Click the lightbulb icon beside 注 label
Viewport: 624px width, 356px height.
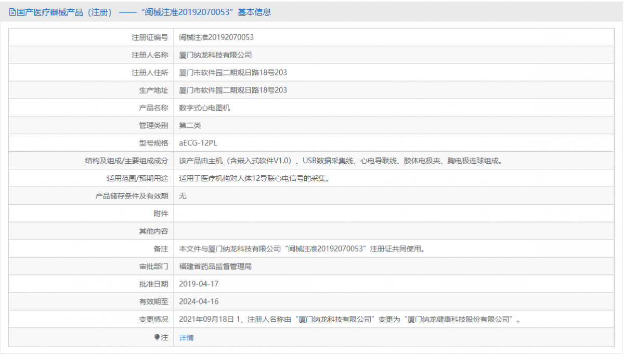(157, 337)
